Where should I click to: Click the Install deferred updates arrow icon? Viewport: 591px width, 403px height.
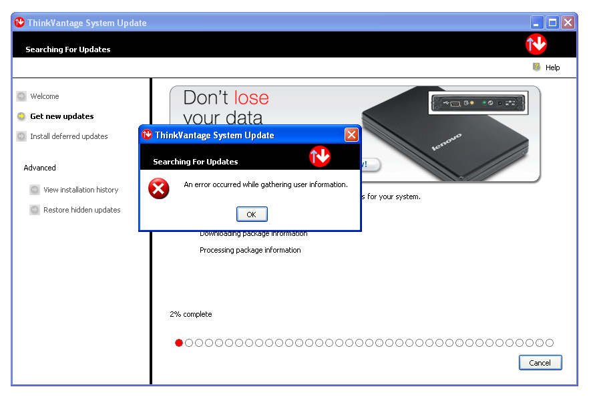[x=21, y=136]
